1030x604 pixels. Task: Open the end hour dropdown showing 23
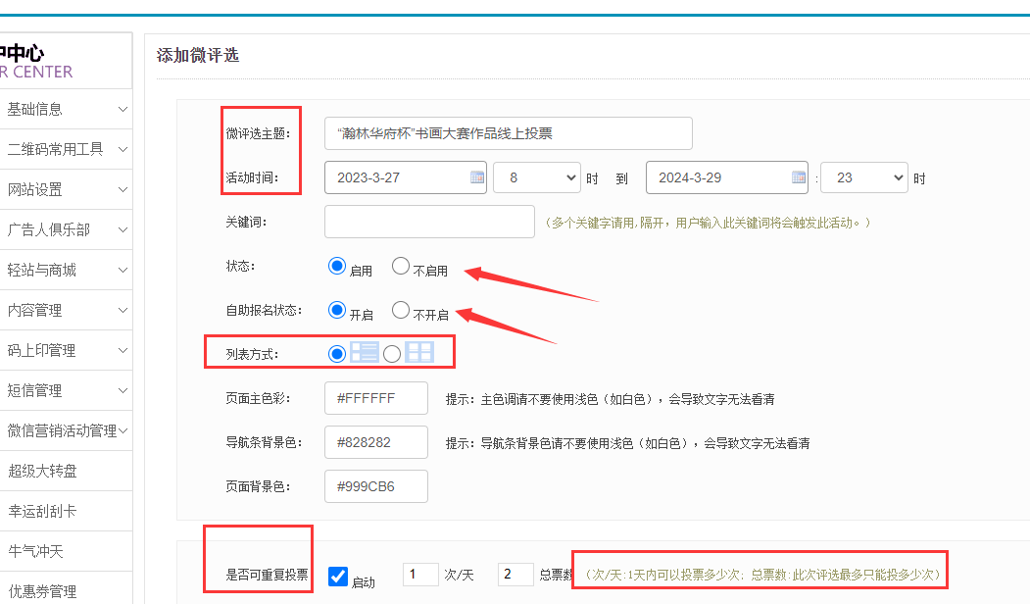pos(863,177)
